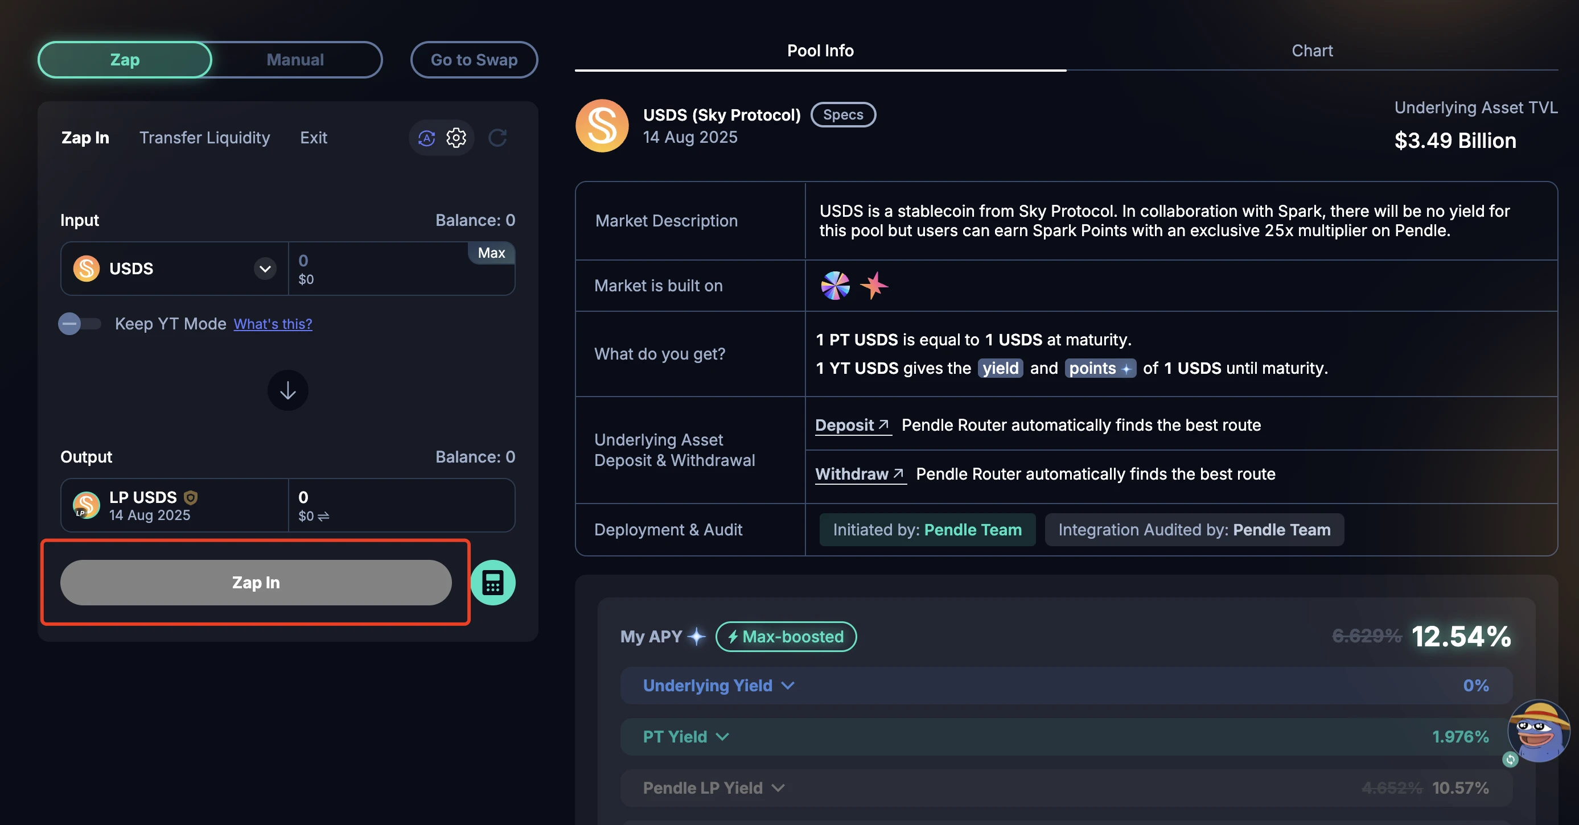1579x825 pixels.
Task: Open the What's this? link
Action: pyautogui.click(x=273, y=323)
